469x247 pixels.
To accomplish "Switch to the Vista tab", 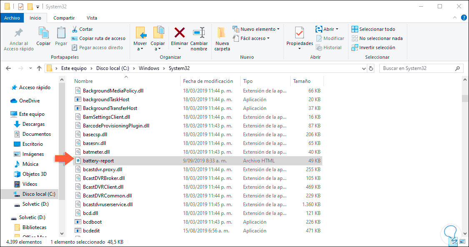I will coord(92,18).
